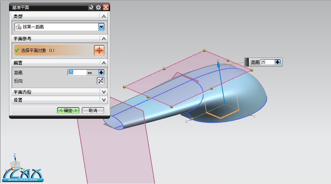Image resolution: width=331 pixels, height=184 pixels.
Task: Open the plane type dropdown 按某一距离
Action: click(x=101, y=27)
